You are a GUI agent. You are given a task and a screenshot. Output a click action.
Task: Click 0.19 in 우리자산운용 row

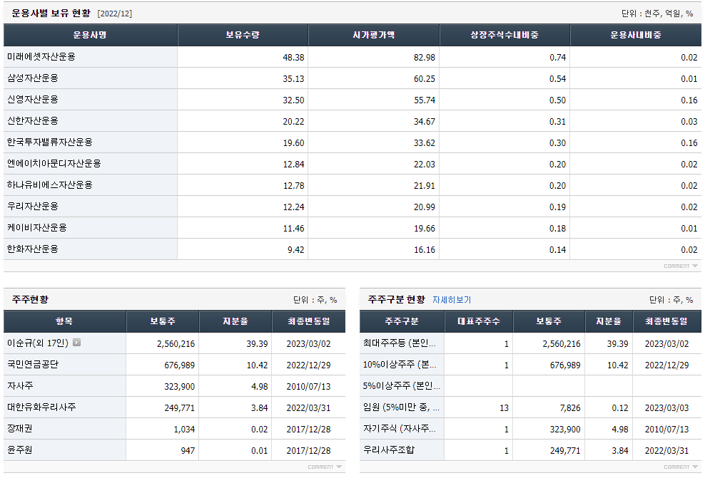pyautogui.click(x=557, y=207)
